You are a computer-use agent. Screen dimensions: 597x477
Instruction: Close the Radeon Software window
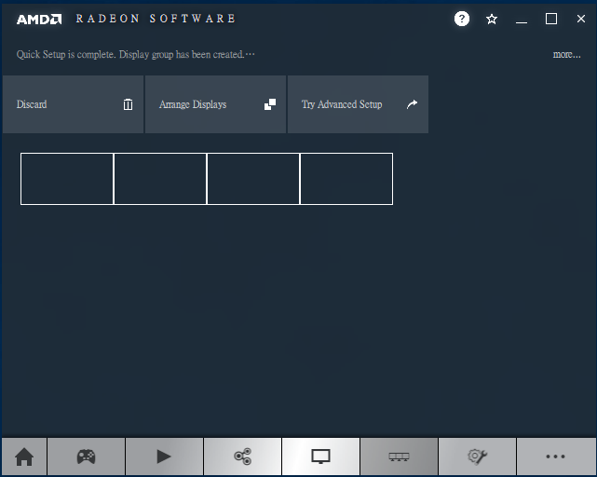click(581, 19)
